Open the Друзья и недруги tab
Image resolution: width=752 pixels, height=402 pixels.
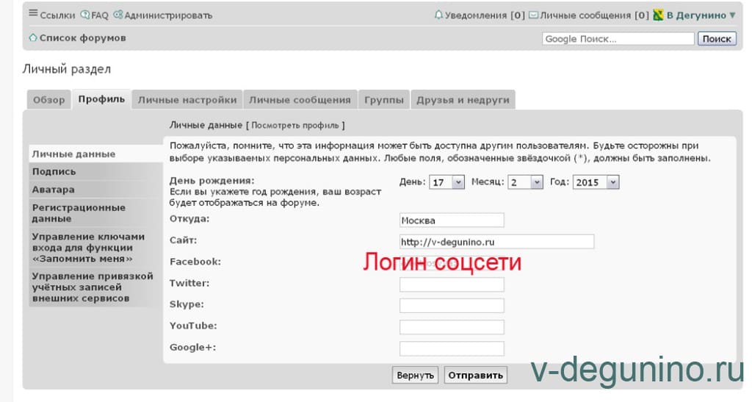(x=463, y=100)
